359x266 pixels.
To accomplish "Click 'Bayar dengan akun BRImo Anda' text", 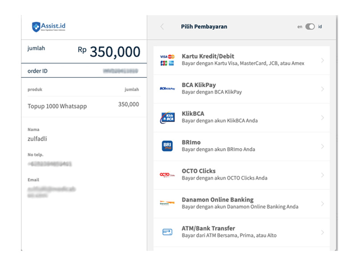I will [x=218, y=149].
